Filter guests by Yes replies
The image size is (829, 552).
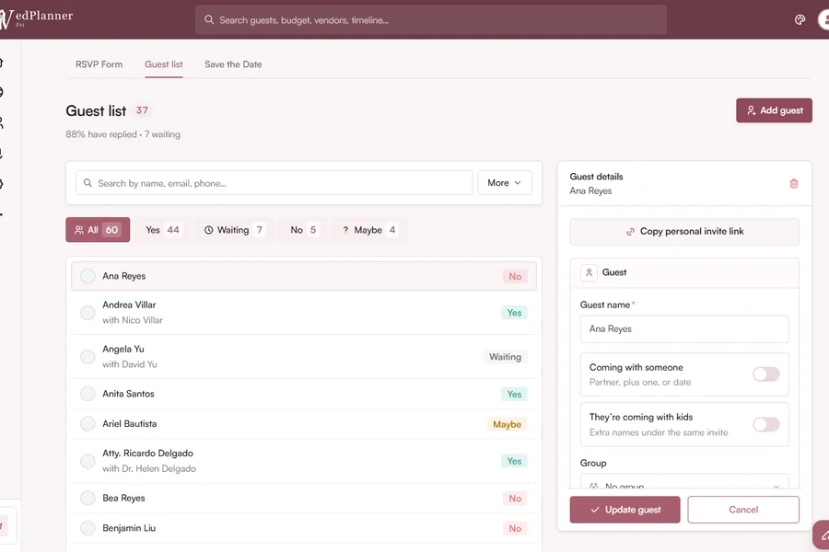tap(162, 230)
